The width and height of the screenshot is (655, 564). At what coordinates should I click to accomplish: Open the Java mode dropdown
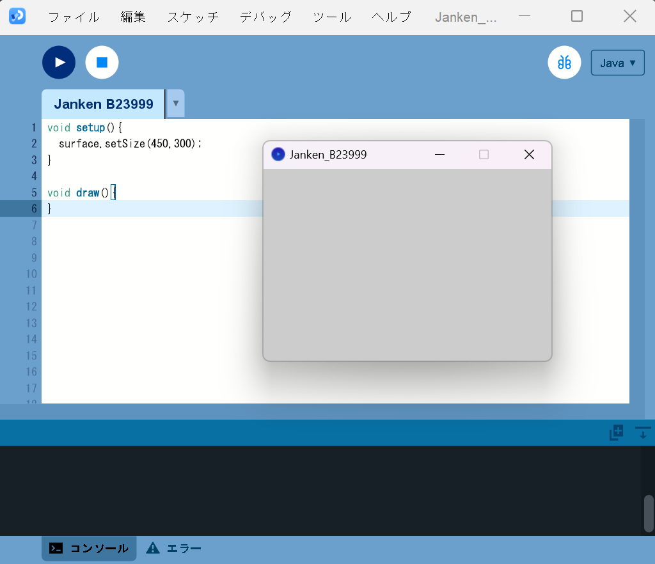pyautogui.click(x=617, y=63)
